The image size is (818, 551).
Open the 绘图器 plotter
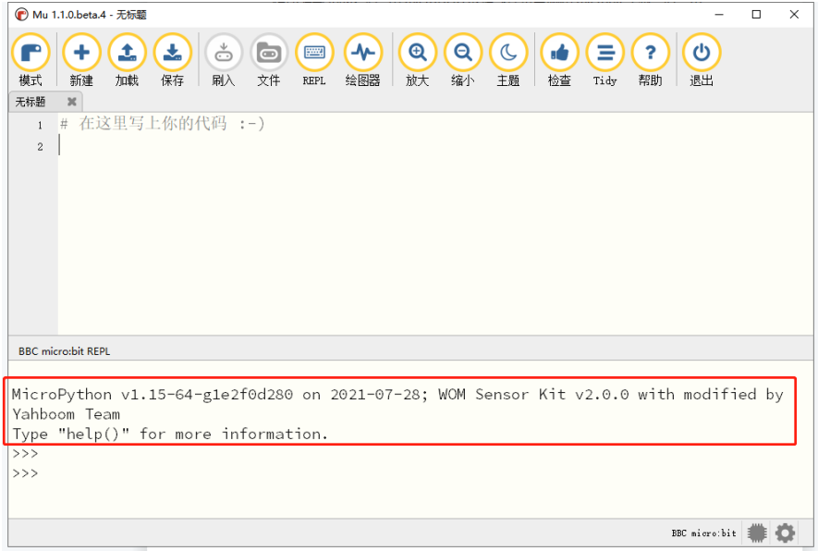click(x=363, y=59)
